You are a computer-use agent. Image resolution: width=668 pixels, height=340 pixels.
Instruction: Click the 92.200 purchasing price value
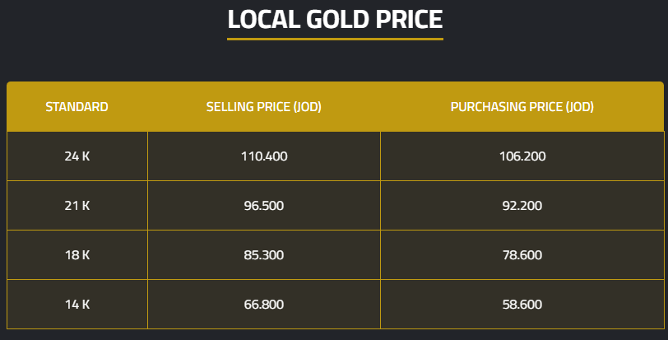pyautogui.click(x=522, y=206)
